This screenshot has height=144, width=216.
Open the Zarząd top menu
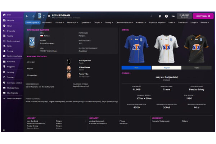[194, 22]
